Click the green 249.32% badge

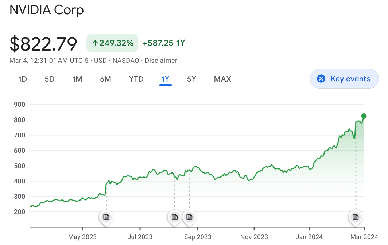coord(112,43)
